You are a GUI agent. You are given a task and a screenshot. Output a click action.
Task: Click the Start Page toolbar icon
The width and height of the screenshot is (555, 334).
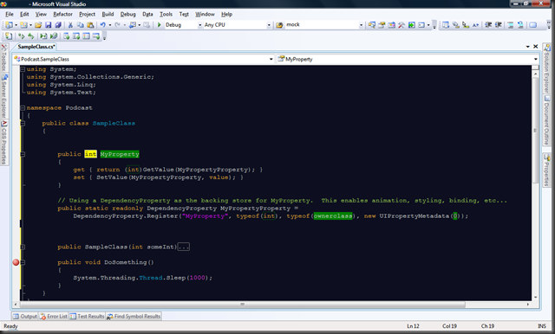[x=411, y=25]
